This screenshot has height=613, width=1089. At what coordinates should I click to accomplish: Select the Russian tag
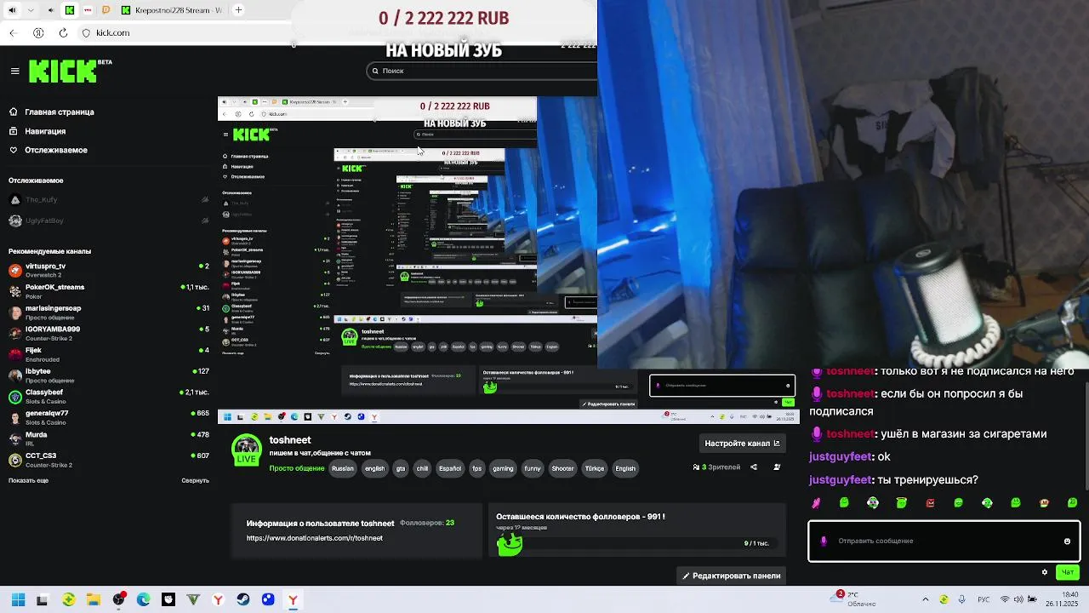(x=343, y=468)
